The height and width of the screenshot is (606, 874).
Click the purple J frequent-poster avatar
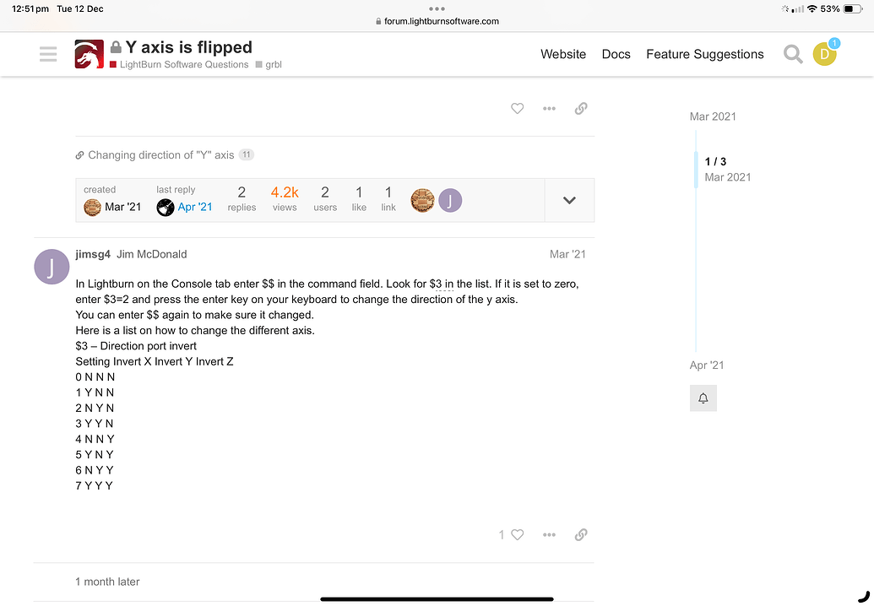click(x=450, y=201)
